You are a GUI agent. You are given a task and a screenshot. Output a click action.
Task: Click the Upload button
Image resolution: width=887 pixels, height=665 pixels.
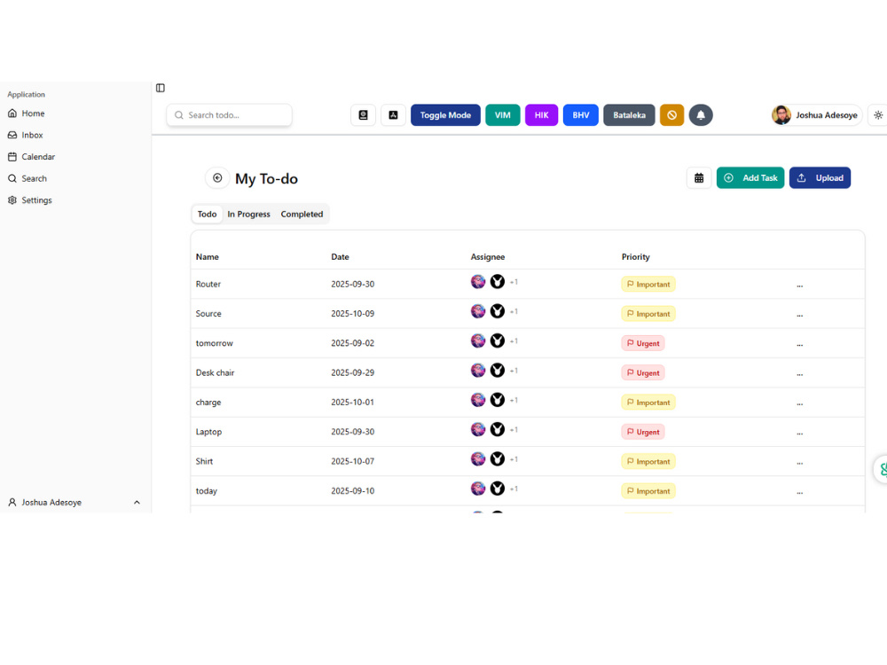coord(820,178)
